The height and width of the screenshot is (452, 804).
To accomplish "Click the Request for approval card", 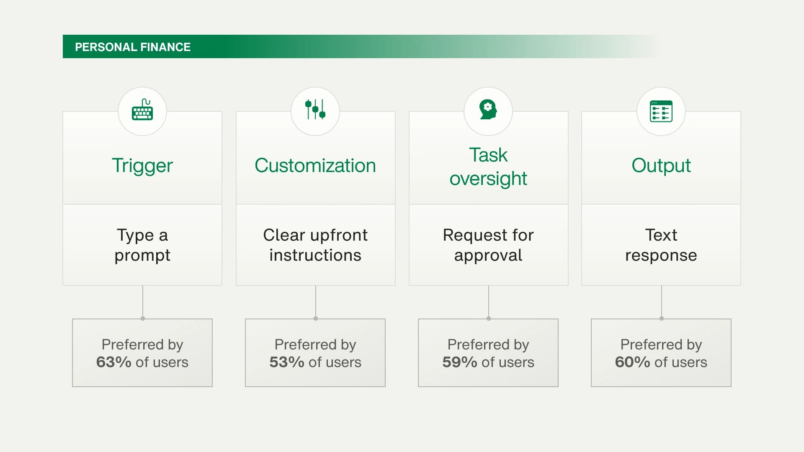I will tap(489, 245).
